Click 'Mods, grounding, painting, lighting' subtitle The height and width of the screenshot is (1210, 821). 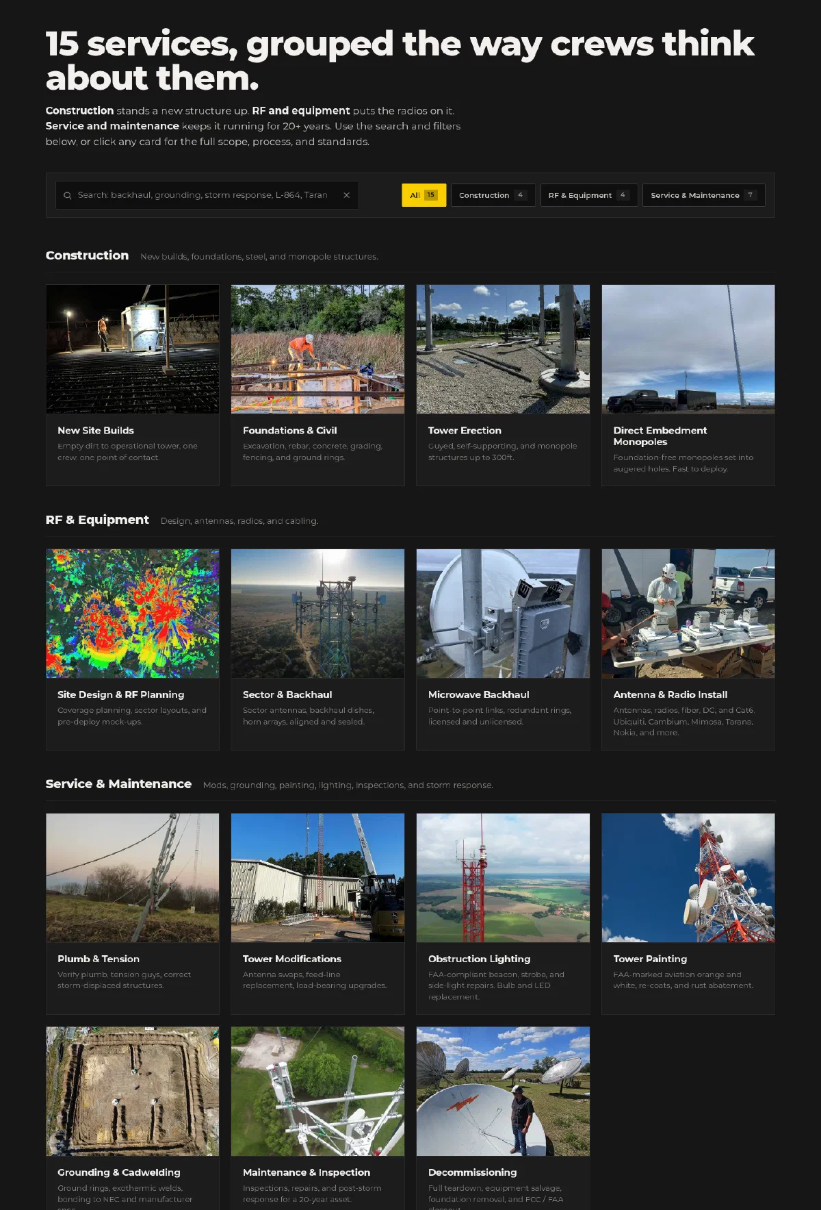(x=348, y=785)
